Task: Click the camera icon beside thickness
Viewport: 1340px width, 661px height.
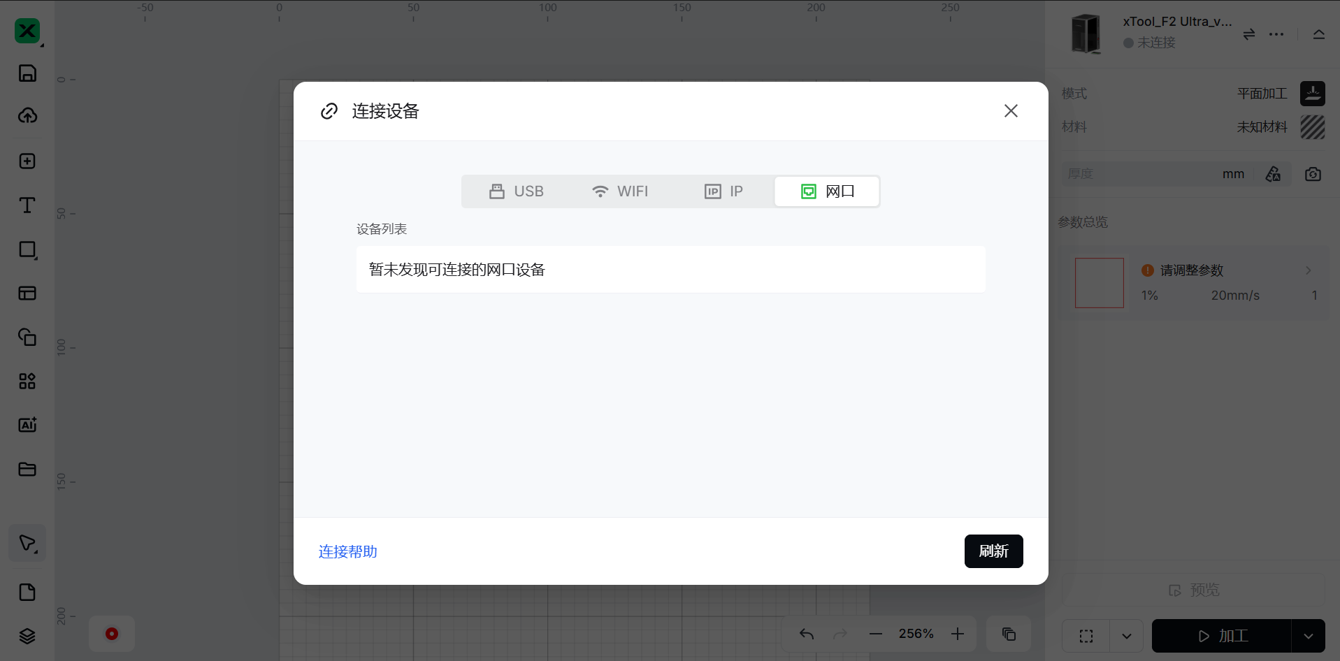Action: pos(1313,174)
